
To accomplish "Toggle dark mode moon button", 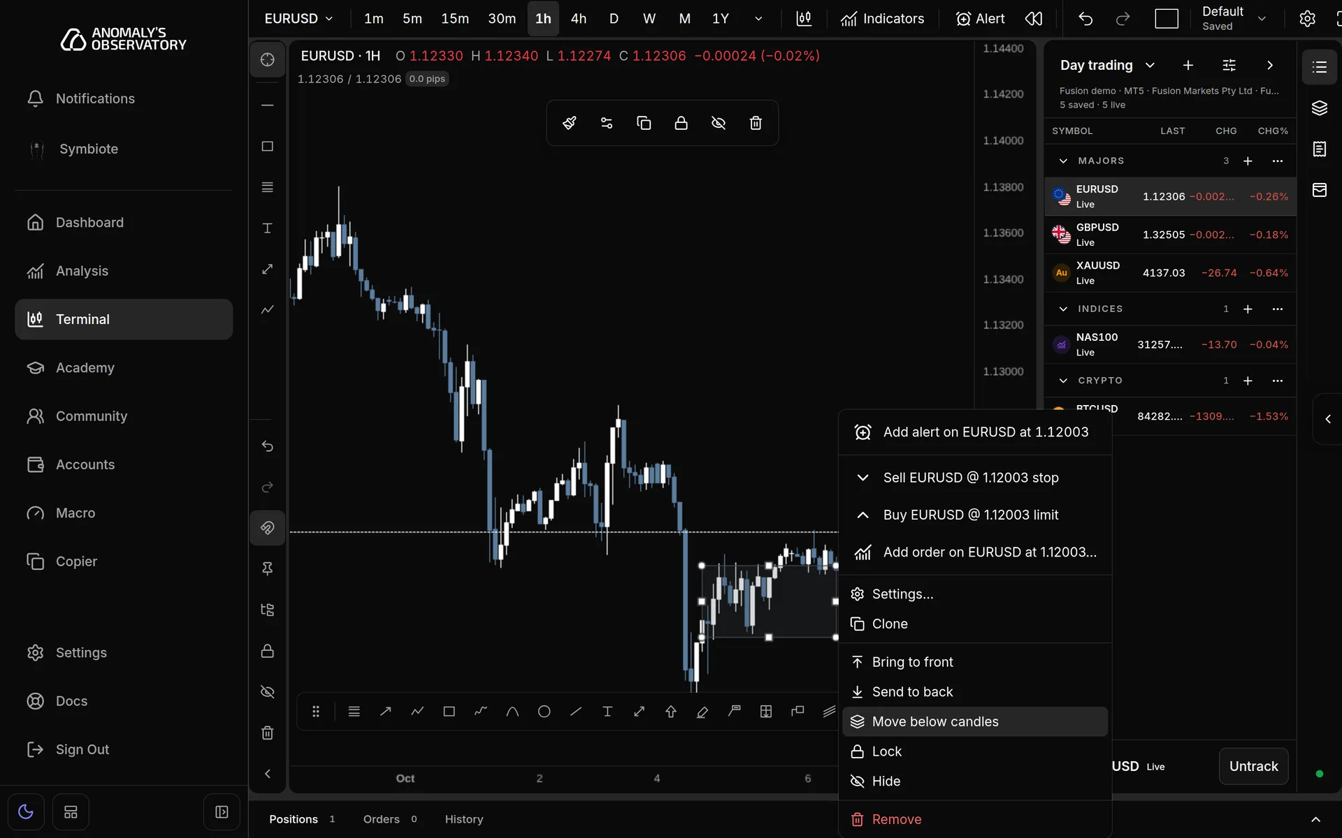I will pyautogui.click(x=26, y=812).
